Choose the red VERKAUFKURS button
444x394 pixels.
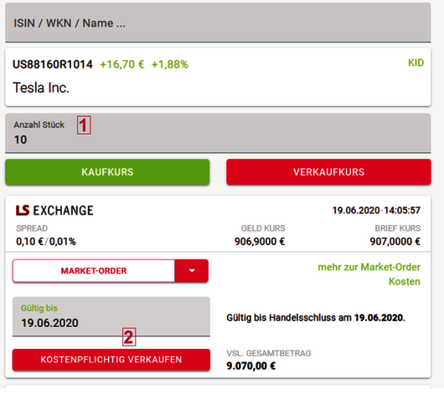pyautogui.click(x=328, y=172)
